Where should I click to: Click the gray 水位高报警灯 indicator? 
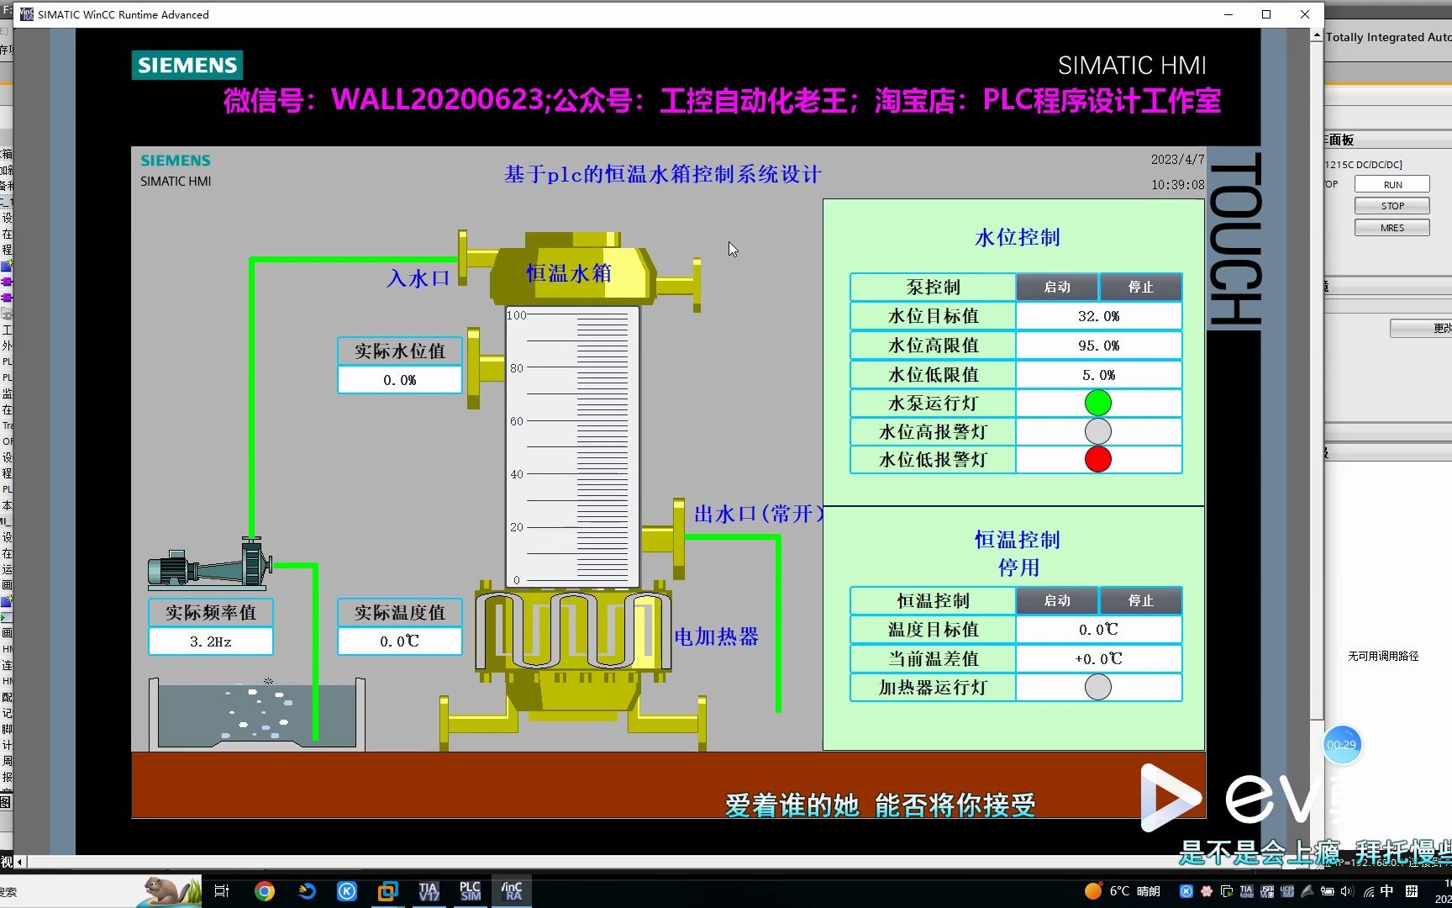[x=1098, y=431]
